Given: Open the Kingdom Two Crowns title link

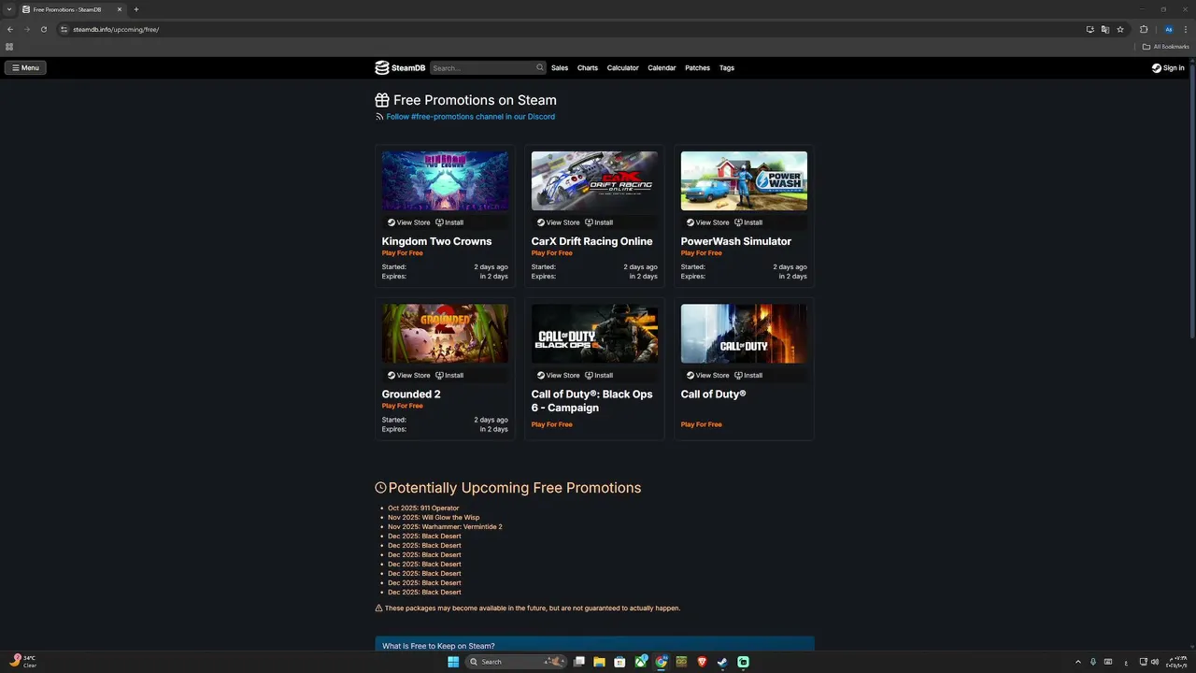Looking at the screenshot, I should click(x=436, y=241).
